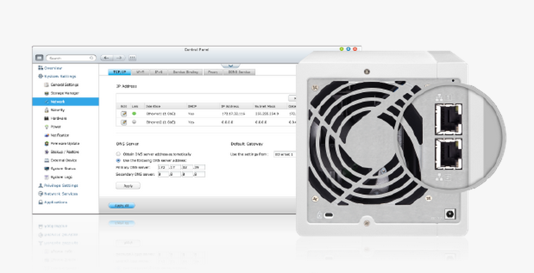Click third octet of Primary DNS server
The width and height of the screenshot is (534, 273).
point(187,167)
